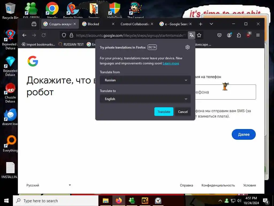Open !INSTALLIN text file
The width and height of the screenshot is (274, 206).
point(10,170)
